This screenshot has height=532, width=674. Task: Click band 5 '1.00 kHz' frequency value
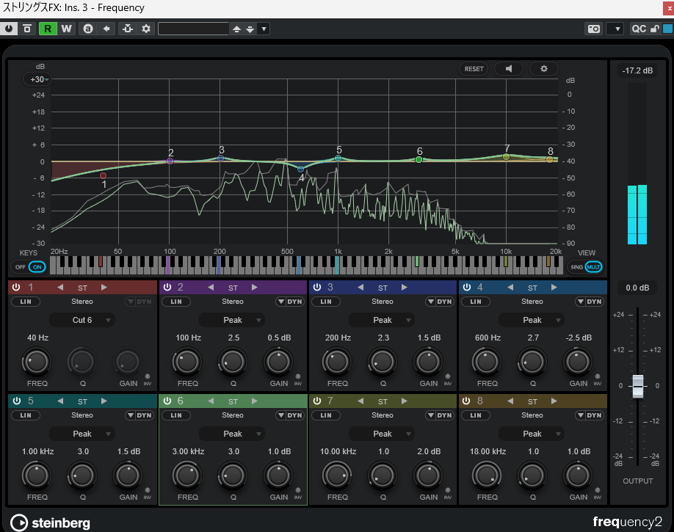(38, 451)
